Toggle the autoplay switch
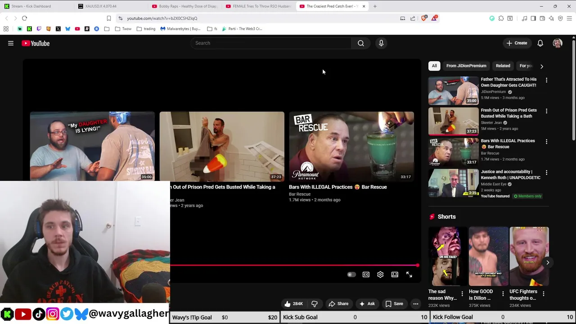The width and height of the screenshot is (576, 324). 351,274
